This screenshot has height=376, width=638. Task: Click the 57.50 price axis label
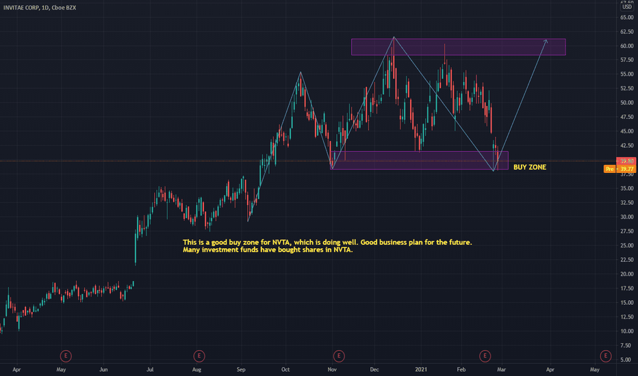[626, 59]
